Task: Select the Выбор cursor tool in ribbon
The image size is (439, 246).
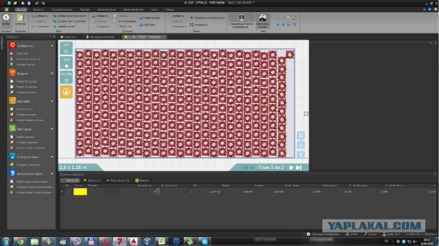Action: [x=6, y=20]
